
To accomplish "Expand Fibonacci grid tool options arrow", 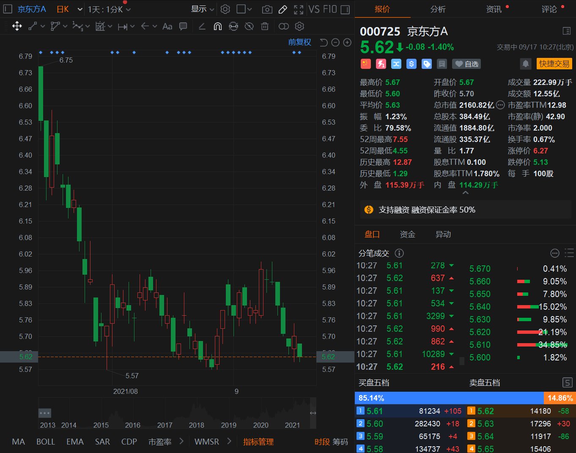I will [110, 26].
